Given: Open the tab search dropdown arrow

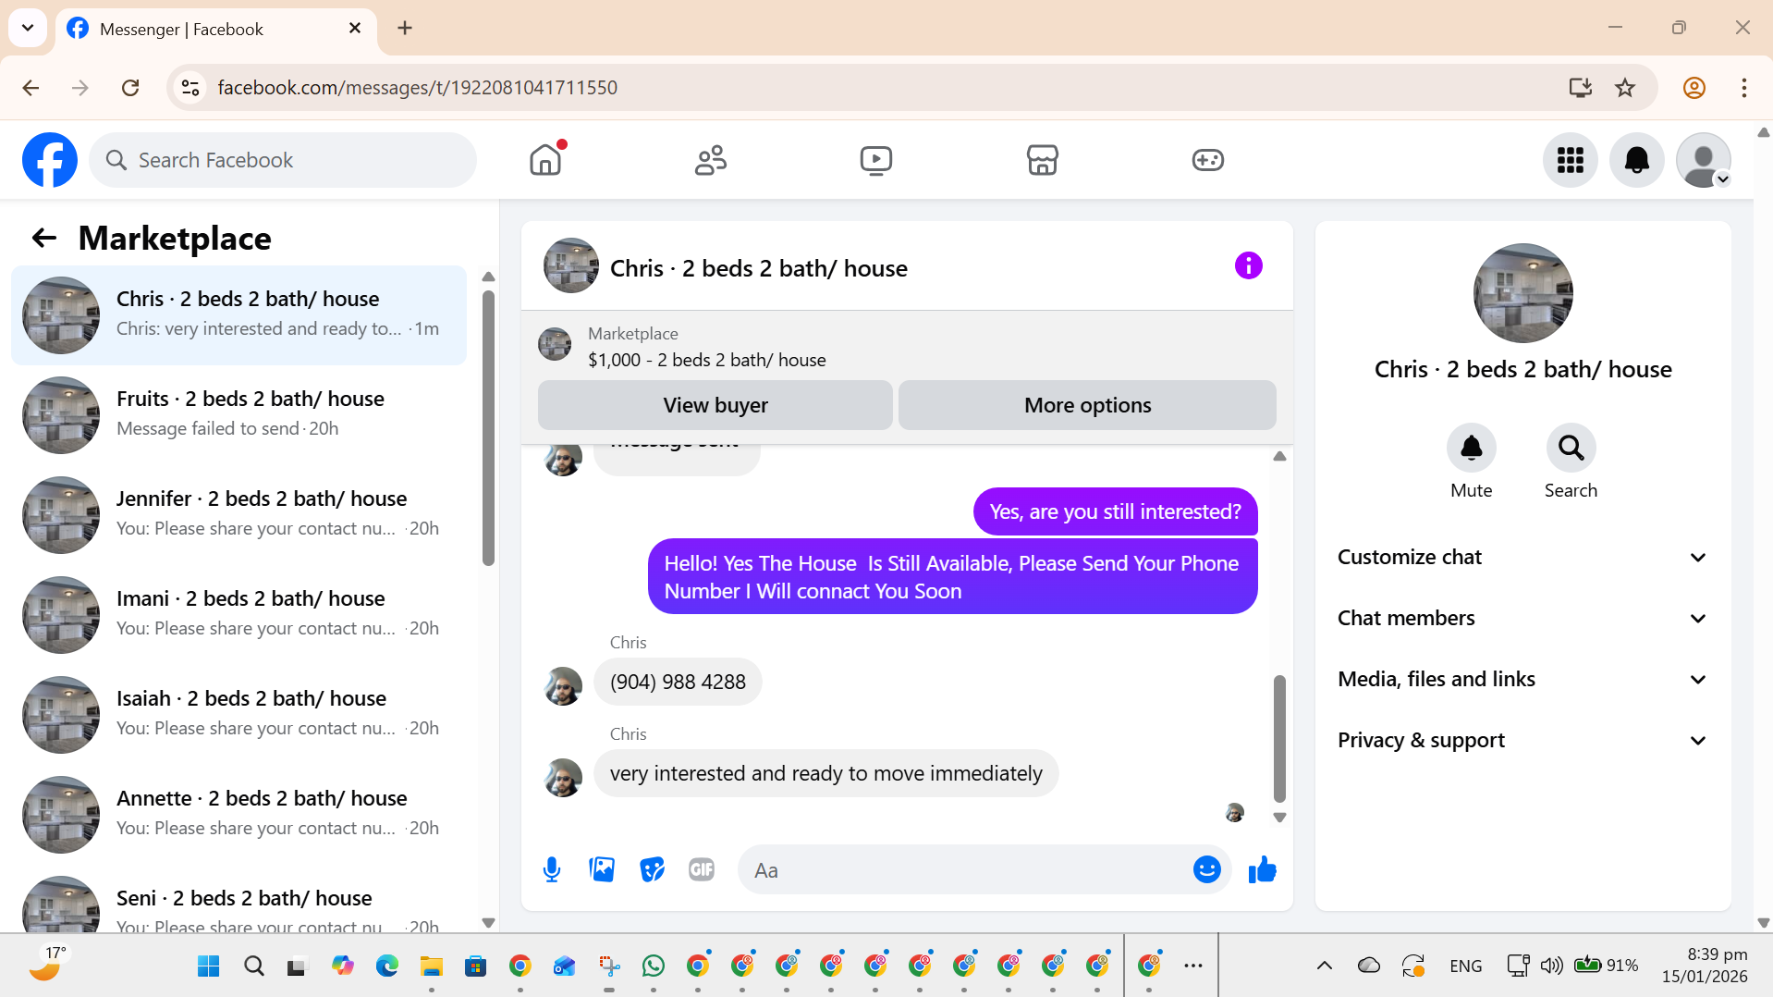Looking at the screenshot, I should coord(28,28).
